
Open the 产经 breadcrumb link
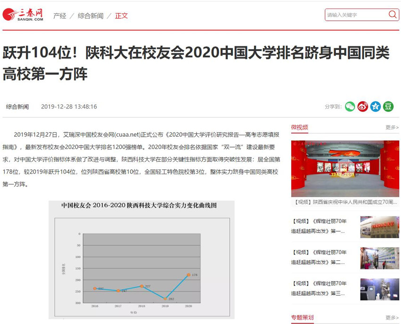[x=59, y=16]
